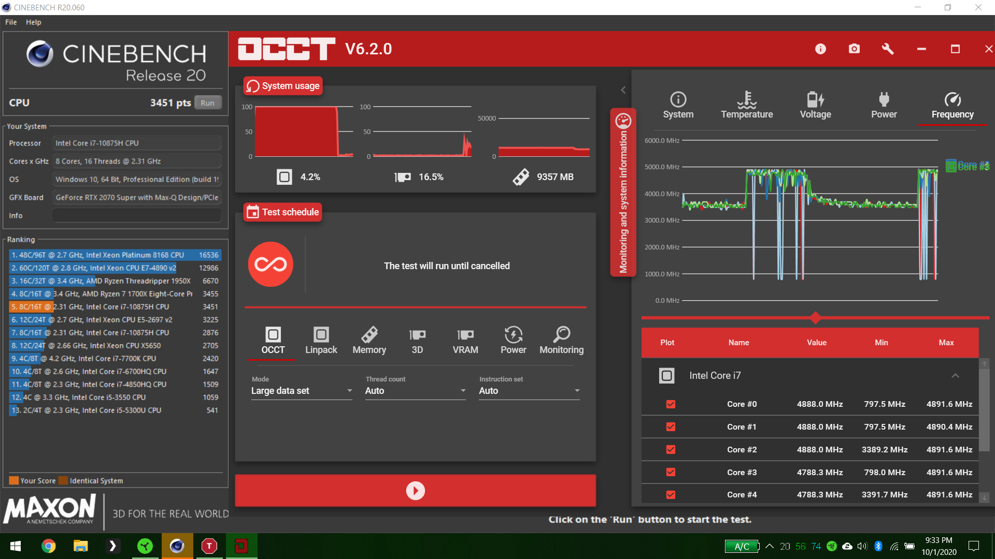Click the red diamond slider handle under the graph

816,317
